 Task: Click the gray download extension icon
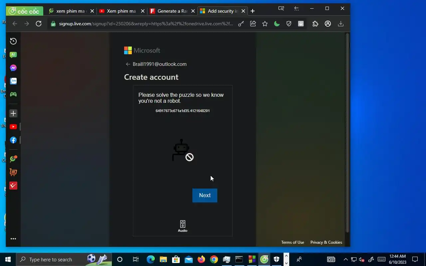pos(301,24)
